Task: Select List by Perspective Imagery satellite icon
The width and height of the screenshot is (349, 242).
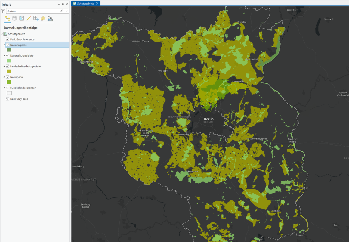Action: point(50,18)
